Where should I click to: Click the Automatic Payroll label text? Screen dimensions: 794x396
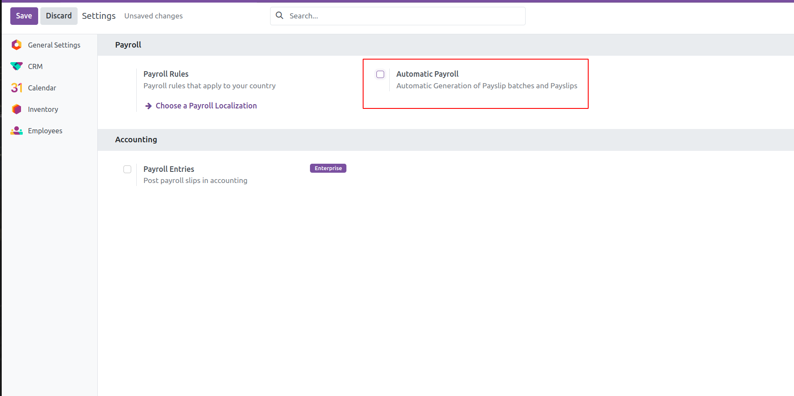click(x=427, y=74)
